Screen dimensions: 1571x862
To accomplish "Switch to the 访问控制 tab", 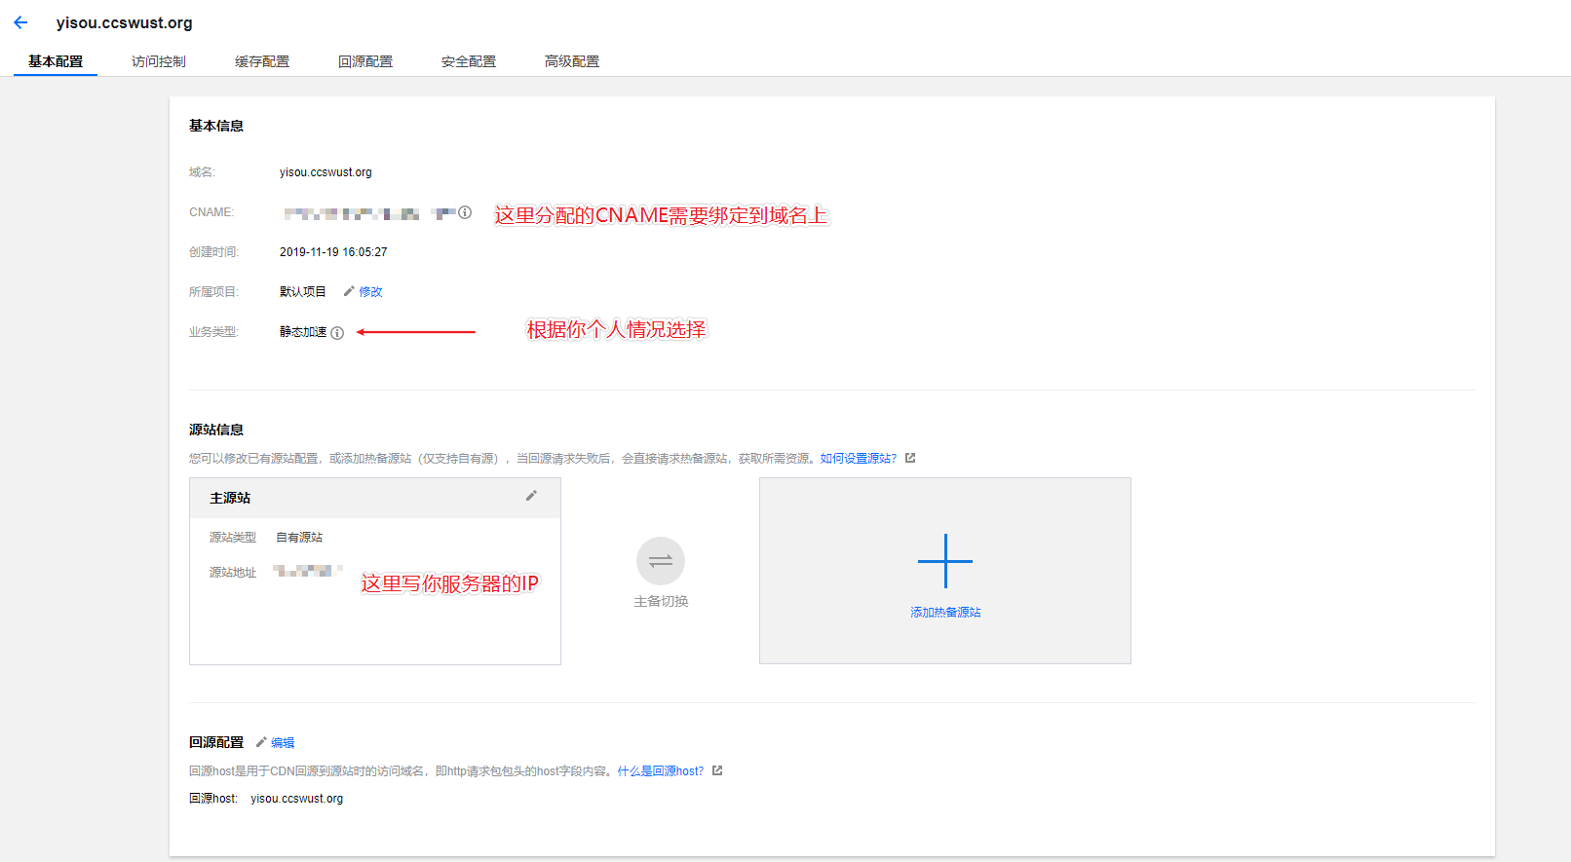I will tap(159, 61).
